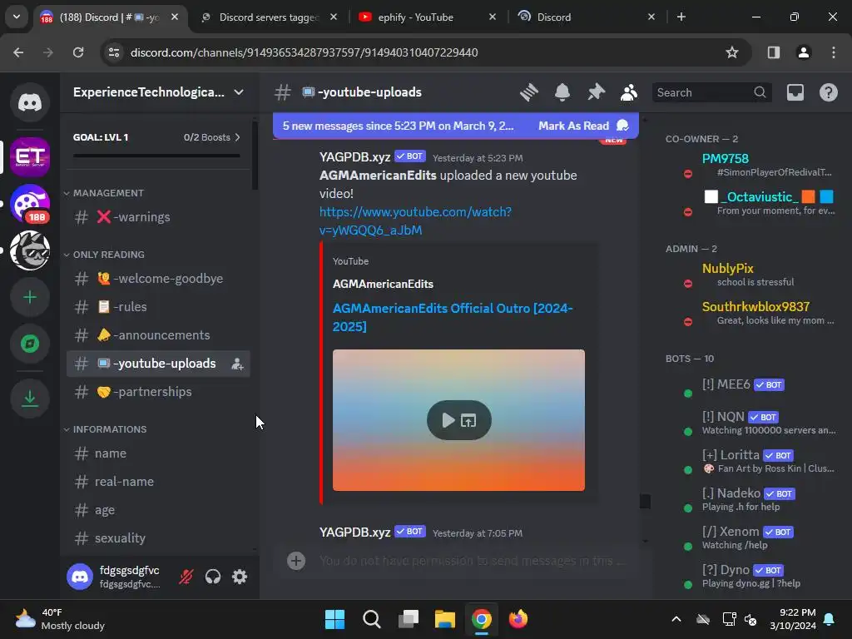Open Chrome side panel icon
Screen dimensions: 852x639
click(773, 52)
